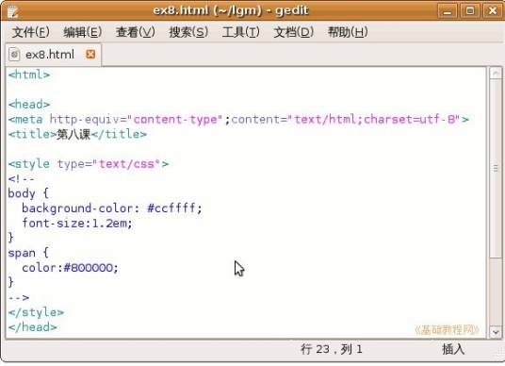Click the #800000 color value in code
Image resolution: width=505 pixels, height=366 pixels.
click(x=88, y=268)
